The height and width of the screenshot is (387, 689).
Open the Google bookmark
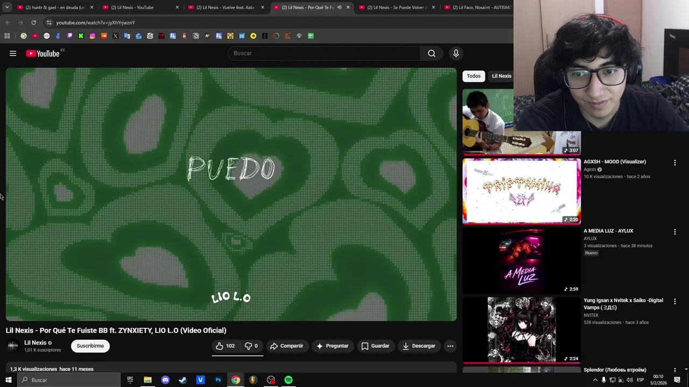[x=24, y=36]
